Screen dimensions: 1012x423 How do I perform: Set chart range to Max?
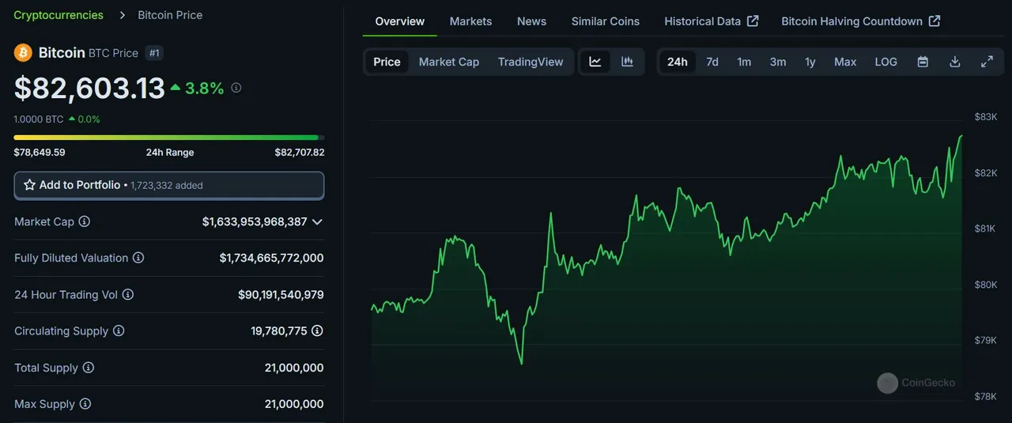pyautogui.click(x=845, y=62)
